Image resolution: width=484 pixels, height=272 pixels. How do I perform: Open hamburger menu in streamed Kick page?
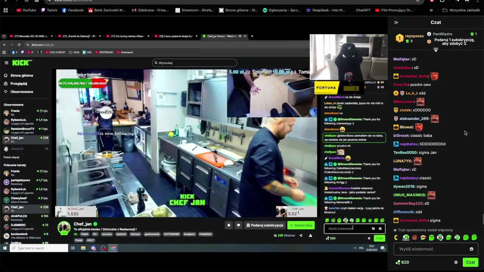click(6, 63)
